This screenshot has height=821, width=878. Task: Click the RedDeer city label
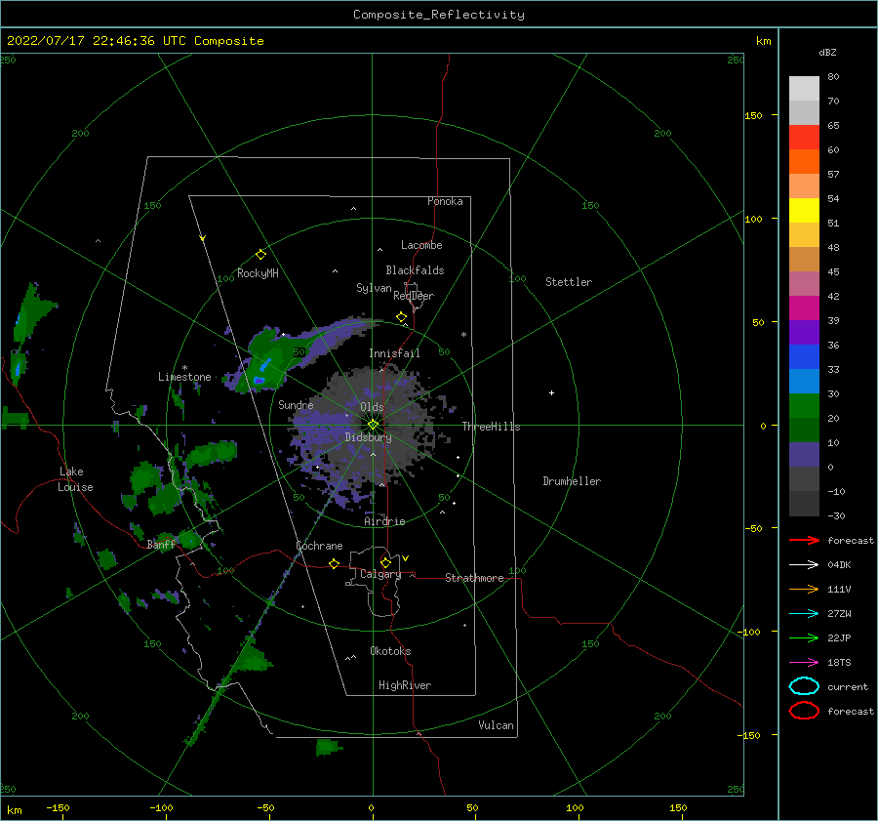click(414, 296)
